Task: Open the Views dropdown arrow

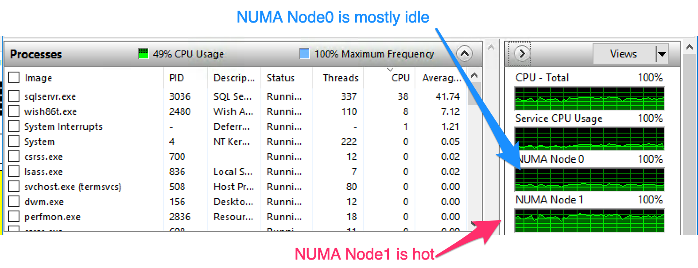Action: click(x=662, y=54)
